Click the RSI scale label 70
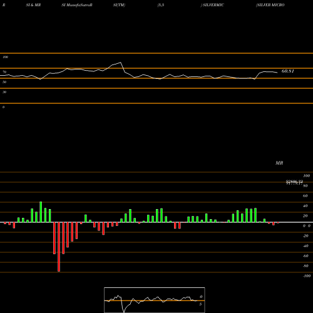The image size is (313, 313). click(x=4, y=72)
